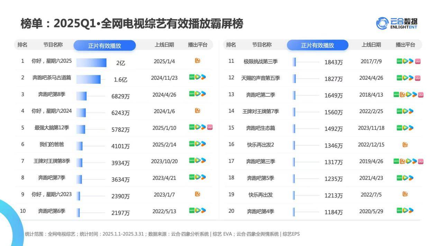Click the right table's 正片有效播放 header pill

coord(318,45)
